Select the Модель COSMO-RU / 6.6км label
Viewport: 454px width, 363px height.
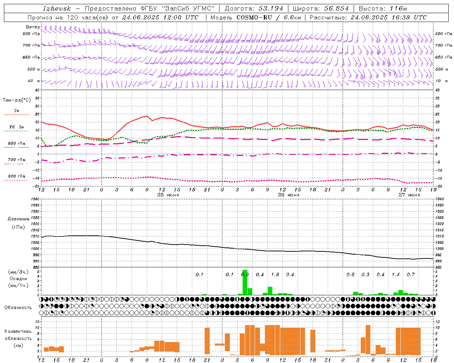click(x=255, y=17)
